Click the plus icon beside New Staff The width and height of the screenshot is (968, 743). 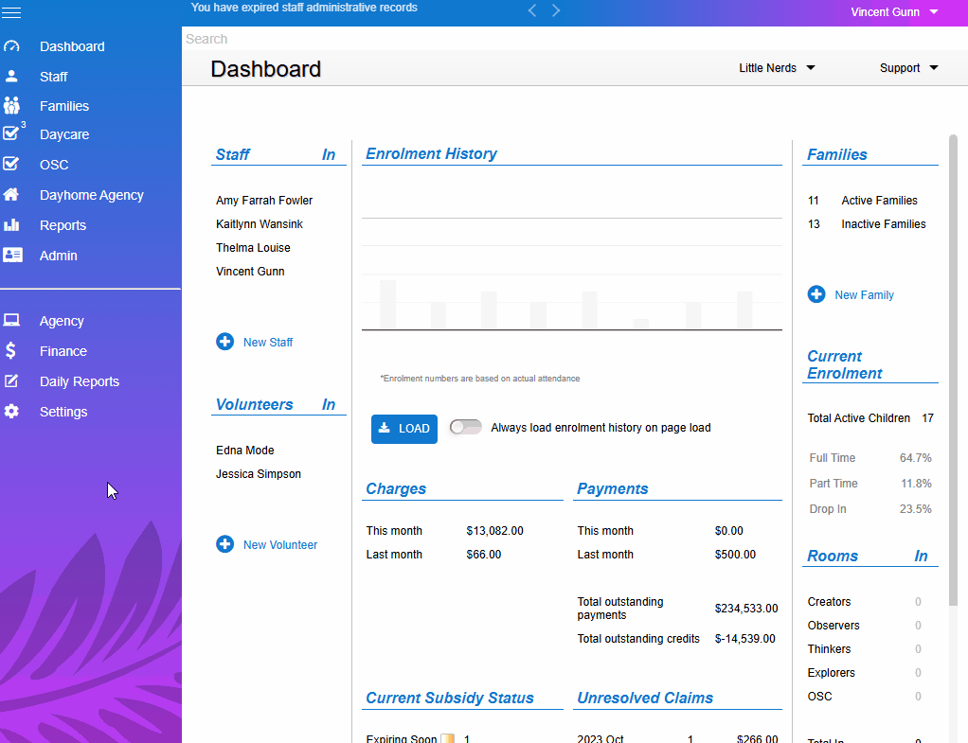point(224,342)
